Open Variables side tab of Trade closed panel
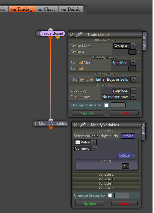Viewport: 154px width, 213px height. (144, 41)
